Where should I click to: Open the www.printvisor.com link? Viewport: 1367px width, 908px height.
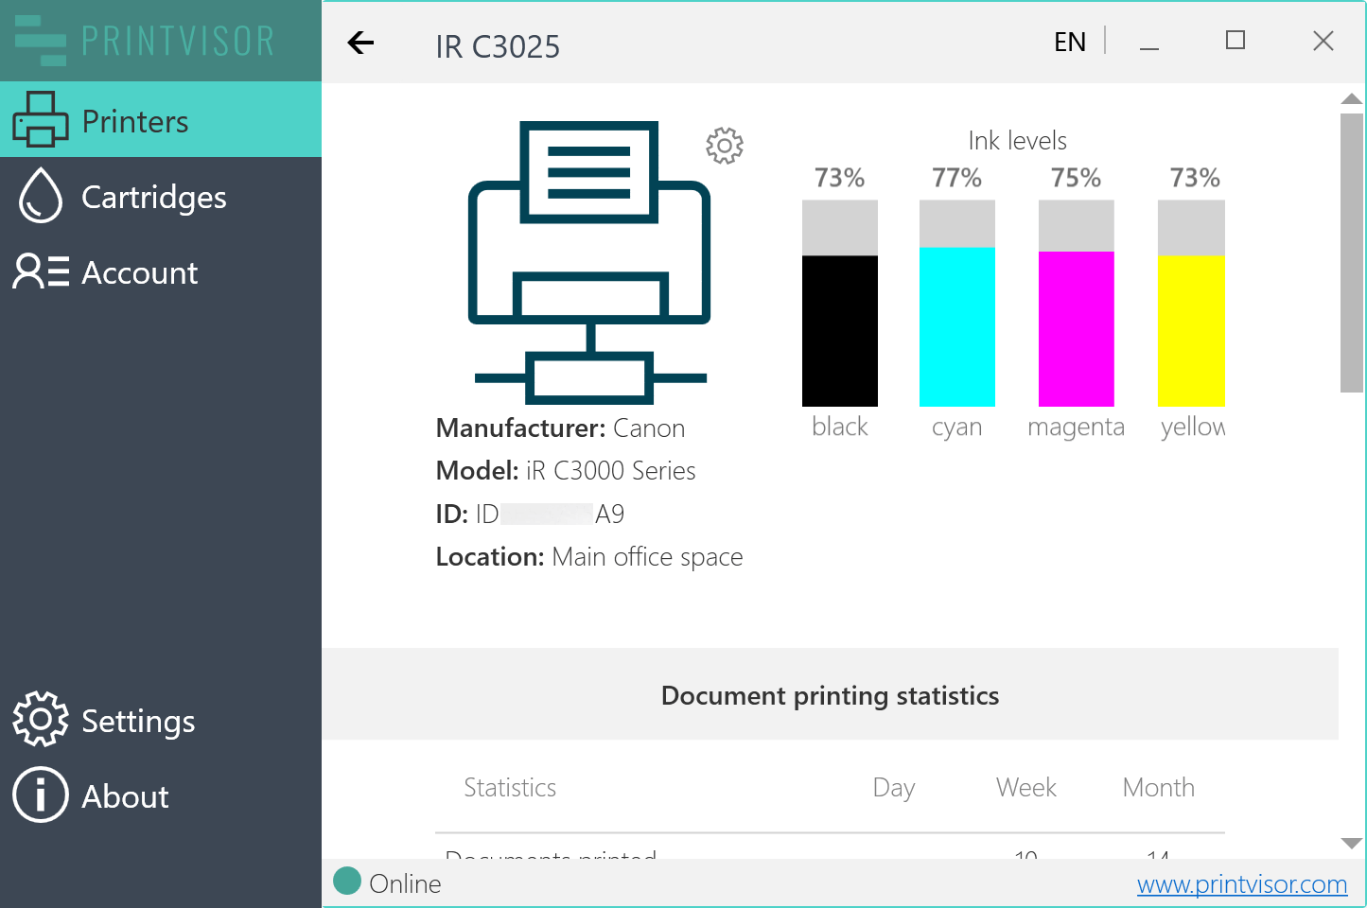pyautogui.click(x=1241, y=884)
